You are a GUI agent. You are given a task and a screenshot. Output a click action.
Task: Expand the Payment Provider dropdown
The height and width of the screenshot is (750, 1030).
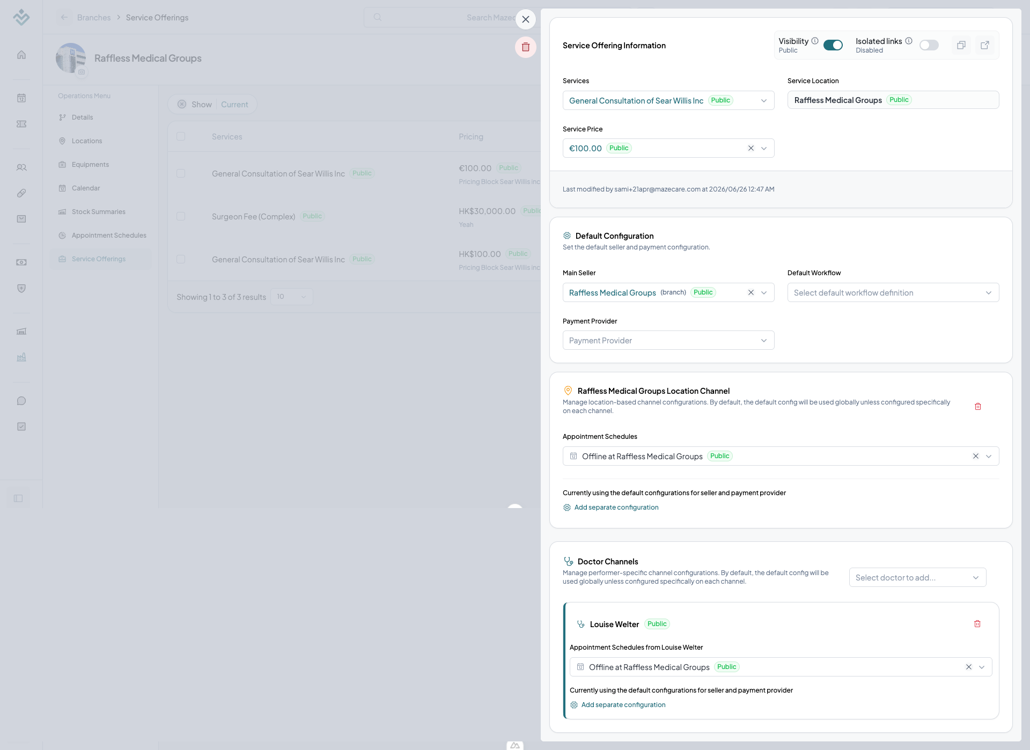point(668,340)
